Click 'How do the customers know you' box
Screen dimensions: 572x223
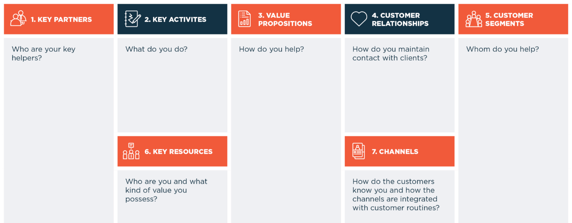(400, 197)
